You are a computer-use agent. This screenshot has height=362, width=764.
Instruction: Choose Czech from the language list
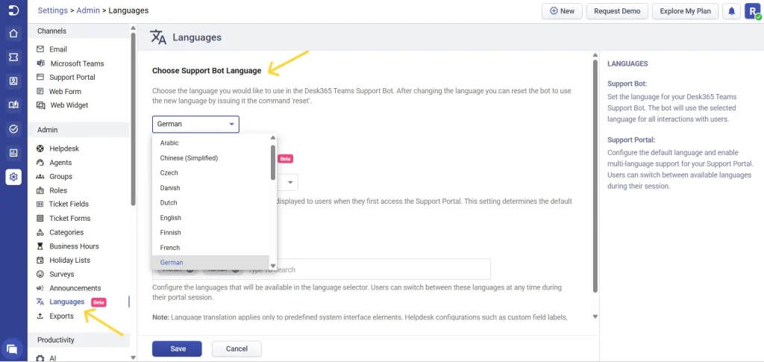pyautogui.click(x=211, y=173)
